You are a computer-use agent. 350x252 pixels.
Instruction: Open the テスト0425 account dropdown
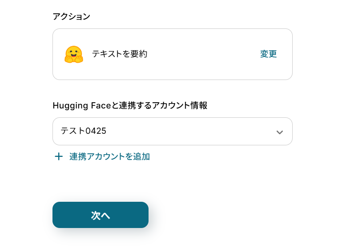coord(172,131)
